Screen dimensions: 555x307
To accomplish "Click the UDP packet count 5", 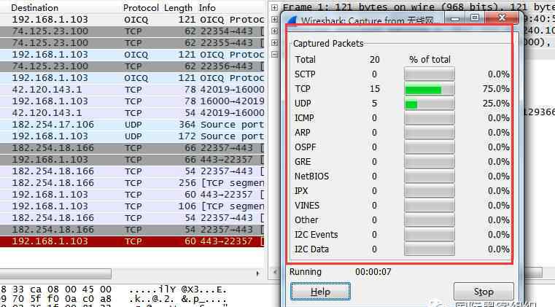I will tap(374, 104).
